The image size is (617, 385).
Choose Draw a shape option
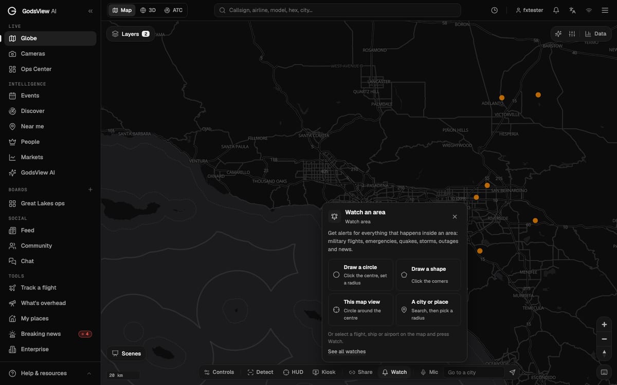428,275
